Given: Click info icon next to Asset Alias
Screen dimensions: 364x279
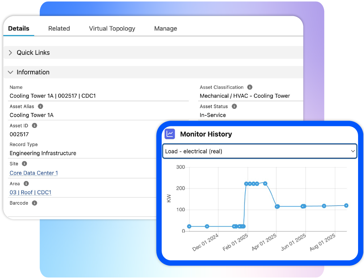Looking at the screenshot, I should tap(40, 106).
